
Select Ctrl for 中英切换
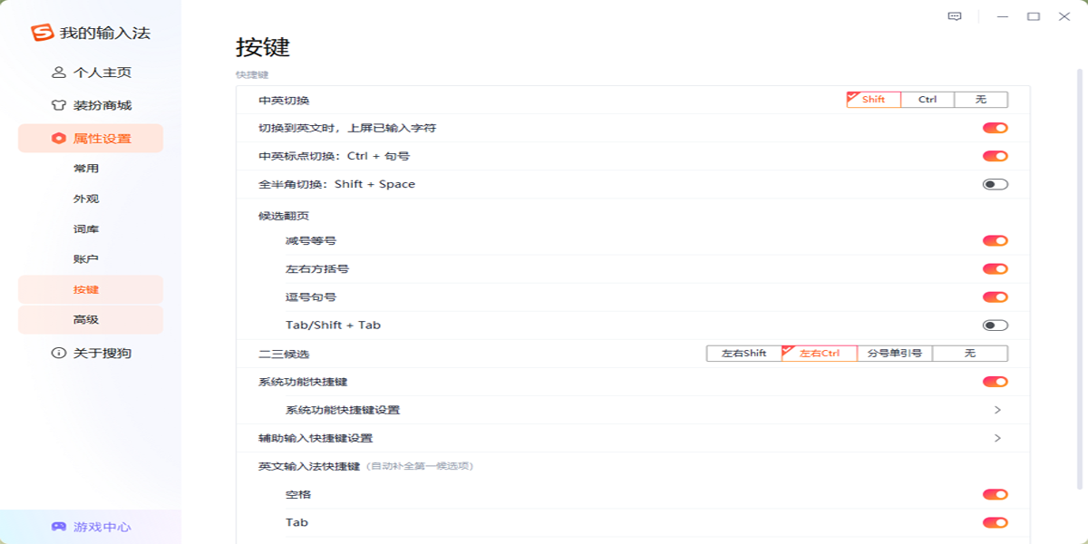(x=927, y=100)
